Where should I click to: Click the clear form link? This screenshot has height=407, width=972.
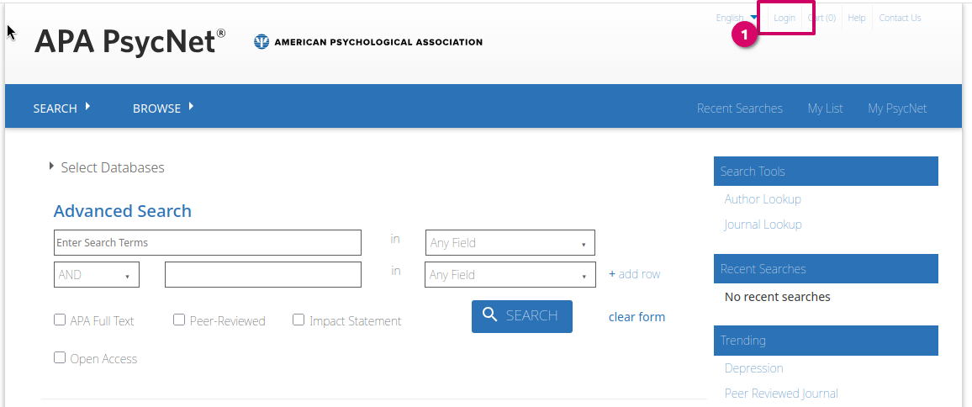click(637, 317)
